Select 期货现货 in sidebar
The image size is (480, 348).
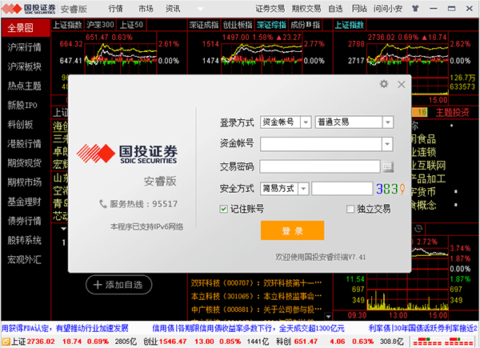click(24, 163)
